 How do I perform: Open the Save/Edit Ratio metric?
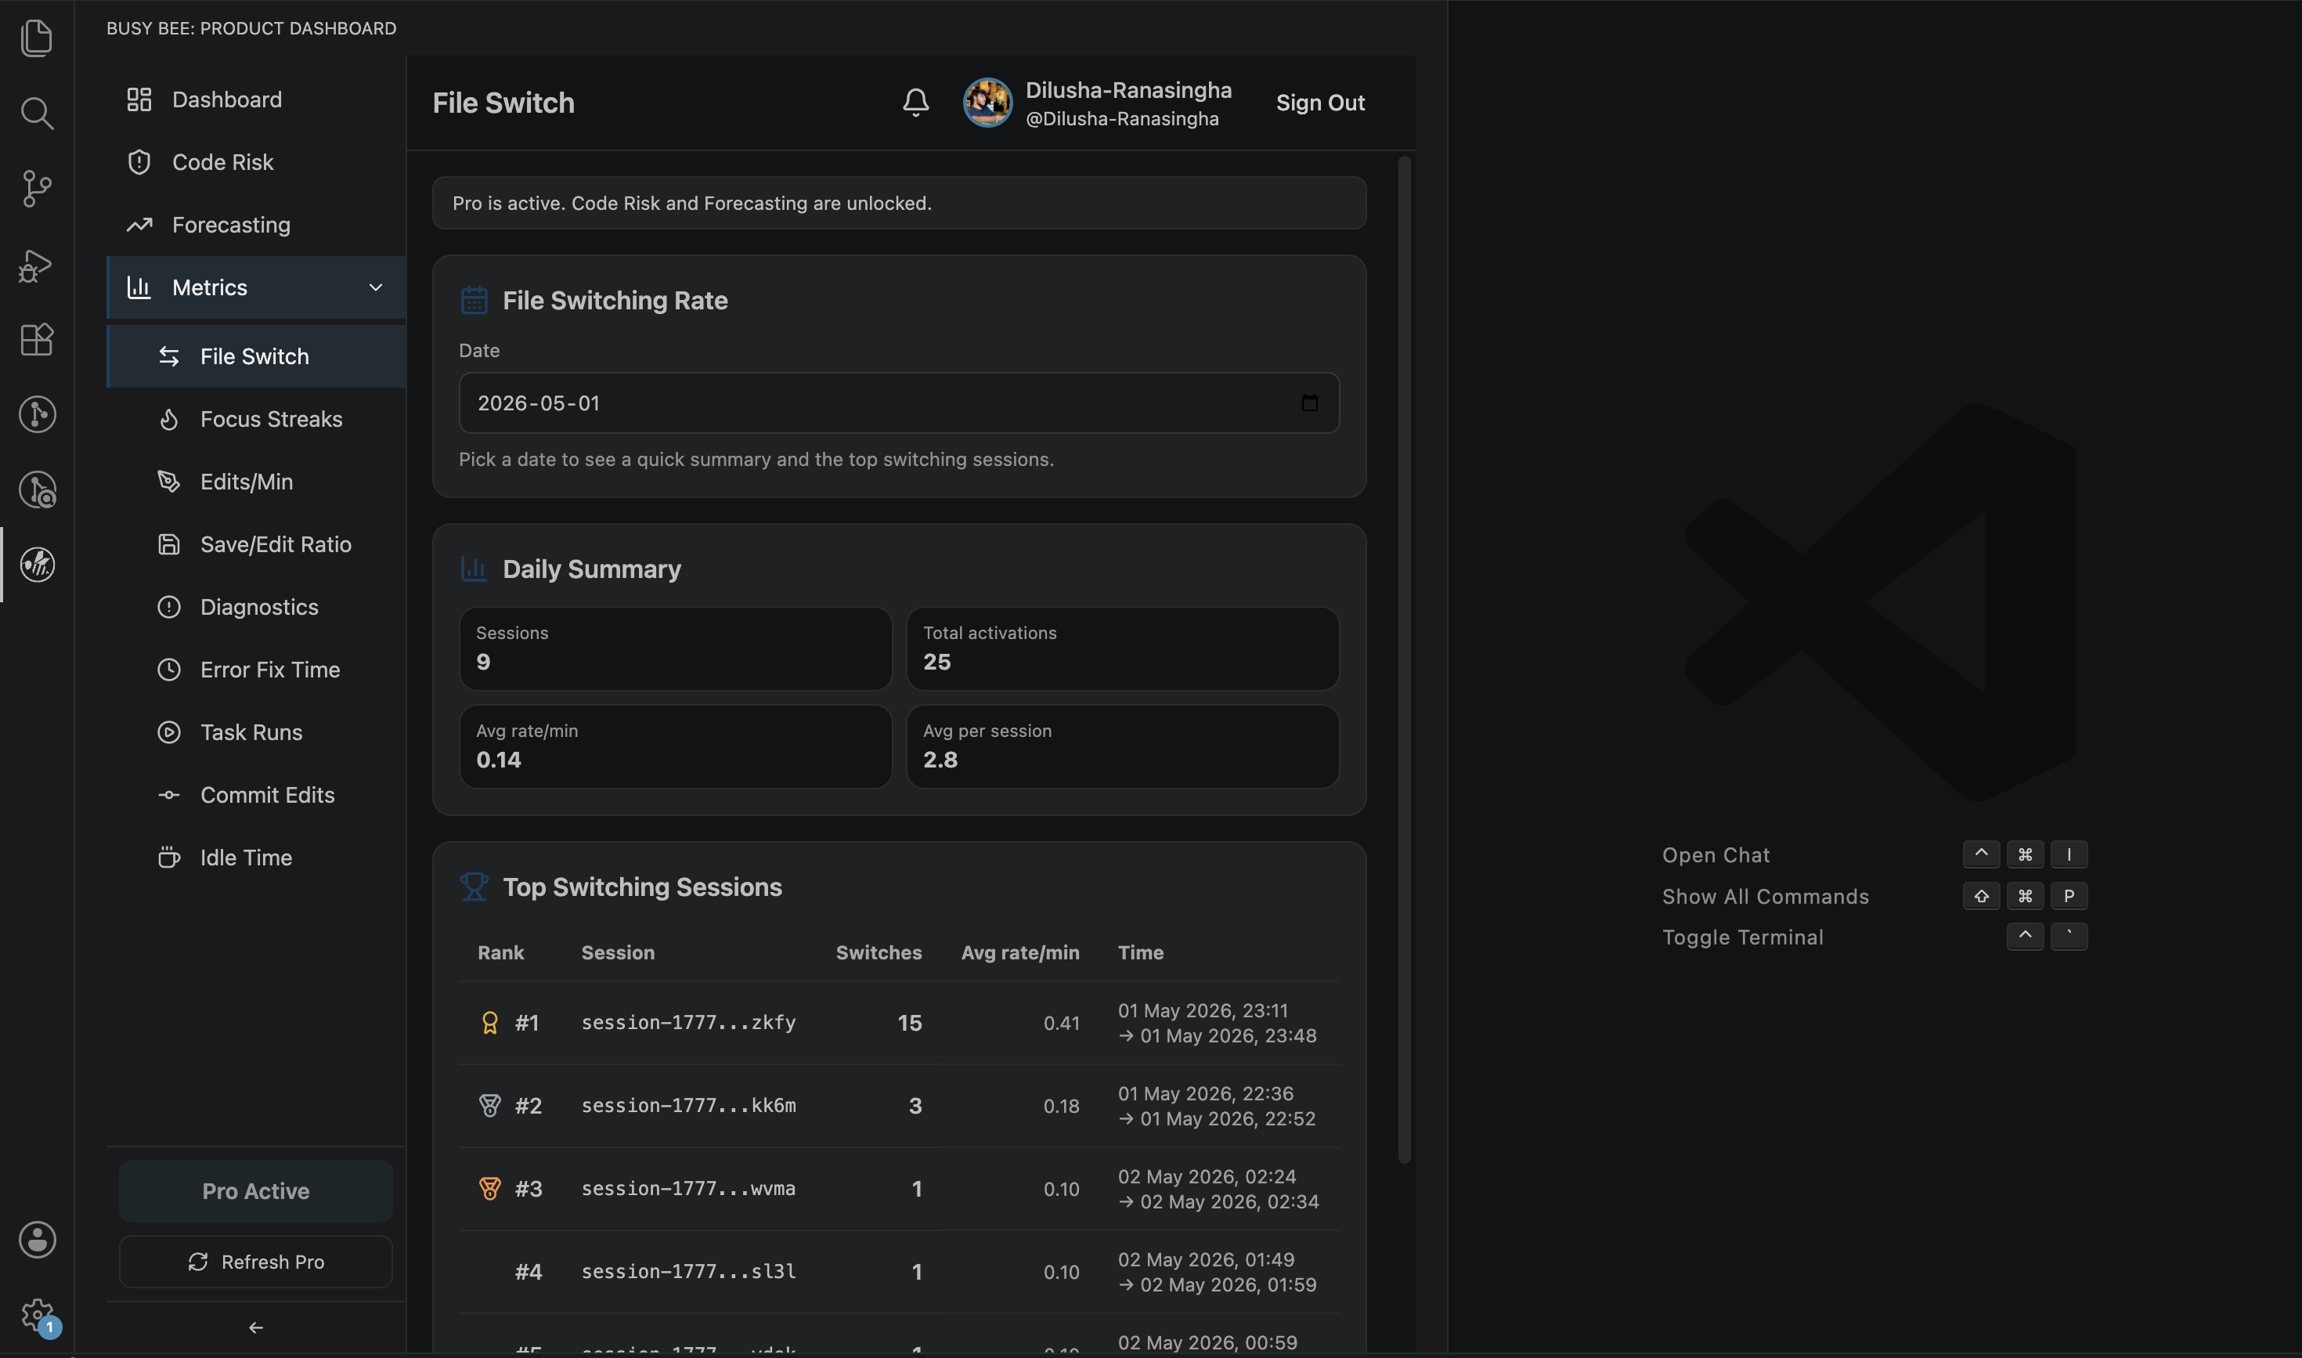(x=256, y=544)
